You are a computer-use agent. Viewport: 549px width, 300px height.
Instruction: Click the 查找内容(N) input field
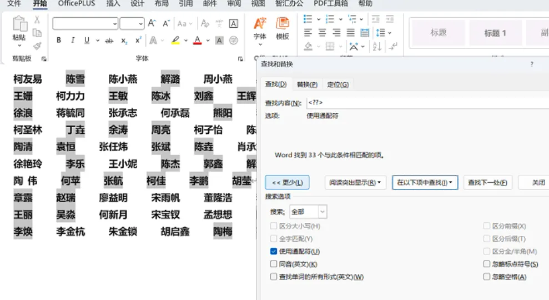point(427,103)
